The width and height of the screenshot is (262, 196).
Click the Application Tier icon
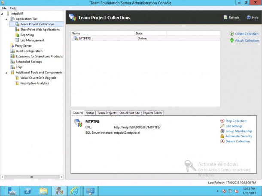point(12,19)
